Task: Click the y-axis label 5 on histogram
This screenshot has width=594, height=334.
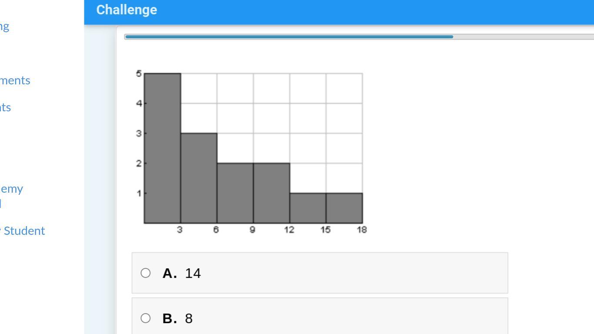Action: tap(139, 73)
